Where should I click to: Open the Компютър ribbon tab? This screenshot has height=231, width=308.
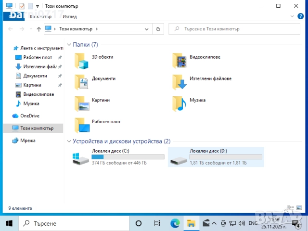pos(40,16)
